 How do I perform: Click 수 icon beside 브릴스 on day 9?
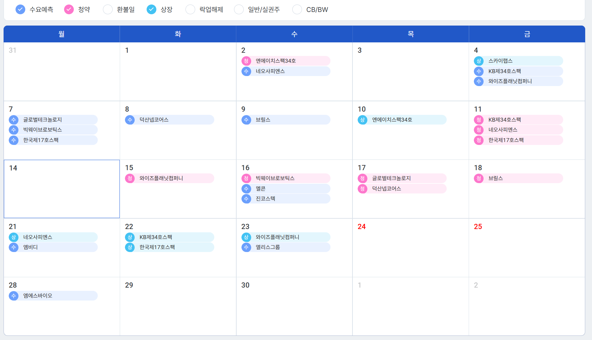point(246,120)
